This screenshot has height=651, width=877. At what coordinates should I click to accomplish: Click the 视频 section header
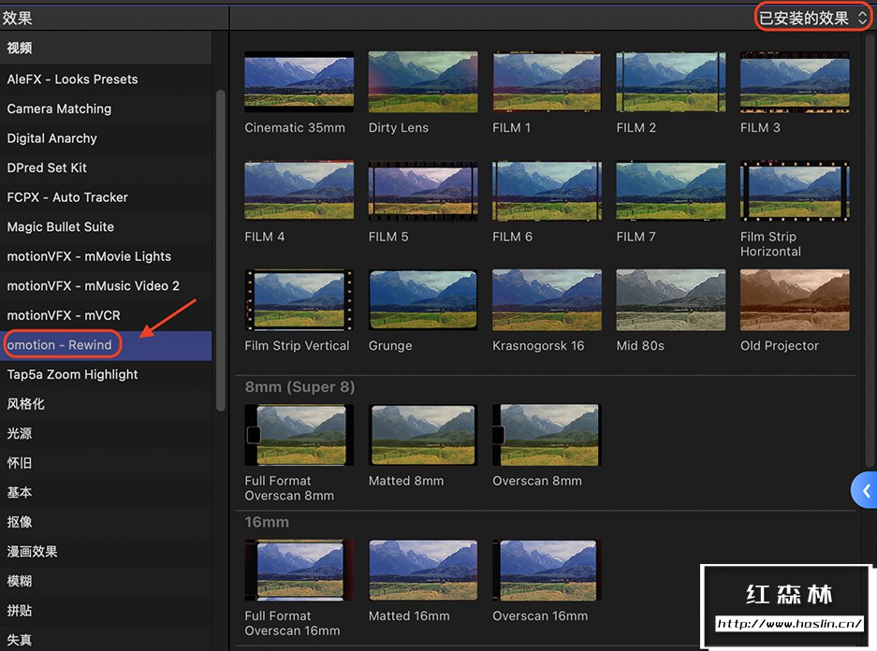point(106,48)
